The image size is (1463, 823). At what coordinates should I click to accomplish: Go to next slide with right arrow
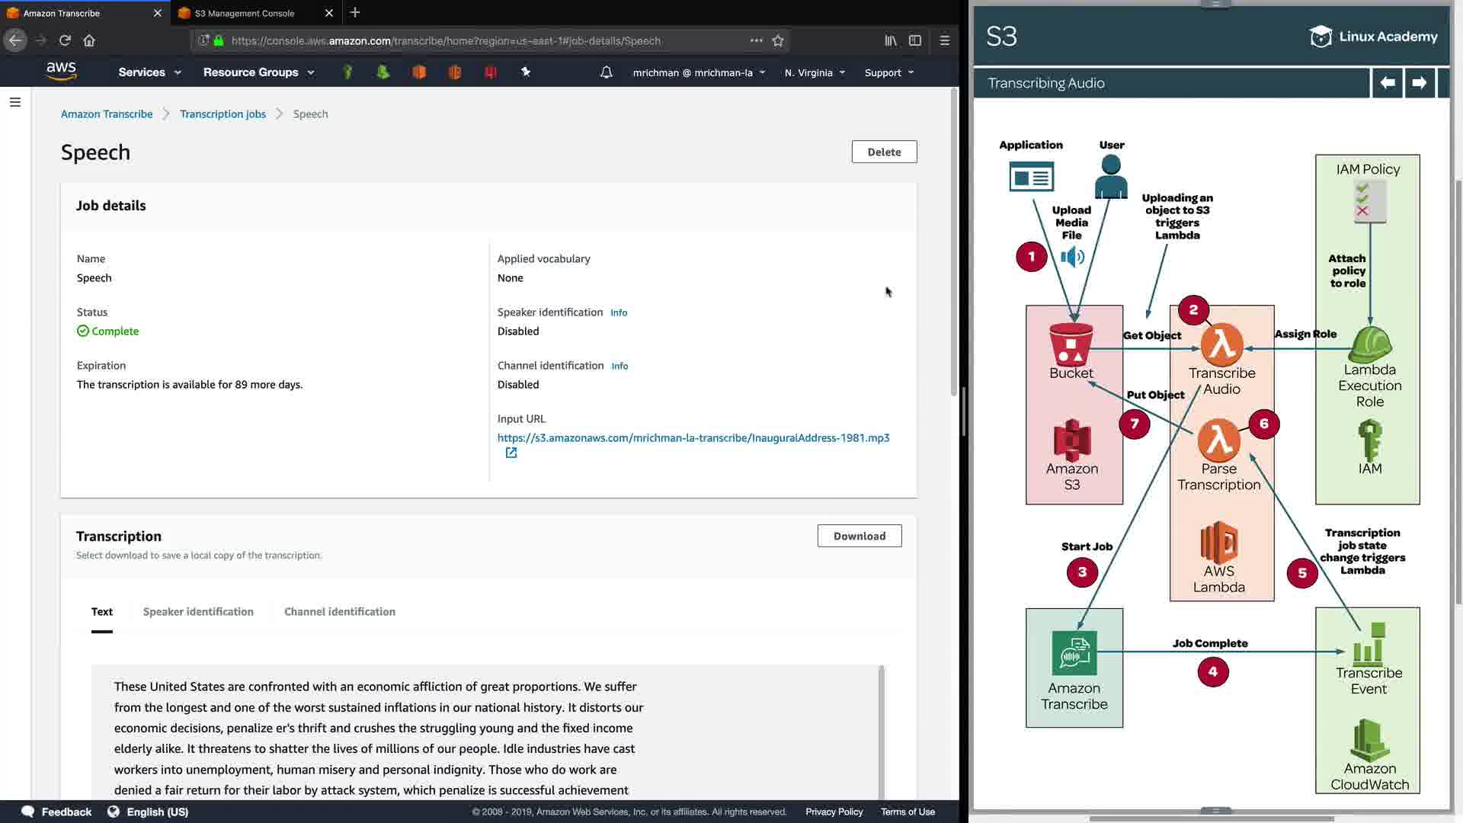[x=1419, y=83]
